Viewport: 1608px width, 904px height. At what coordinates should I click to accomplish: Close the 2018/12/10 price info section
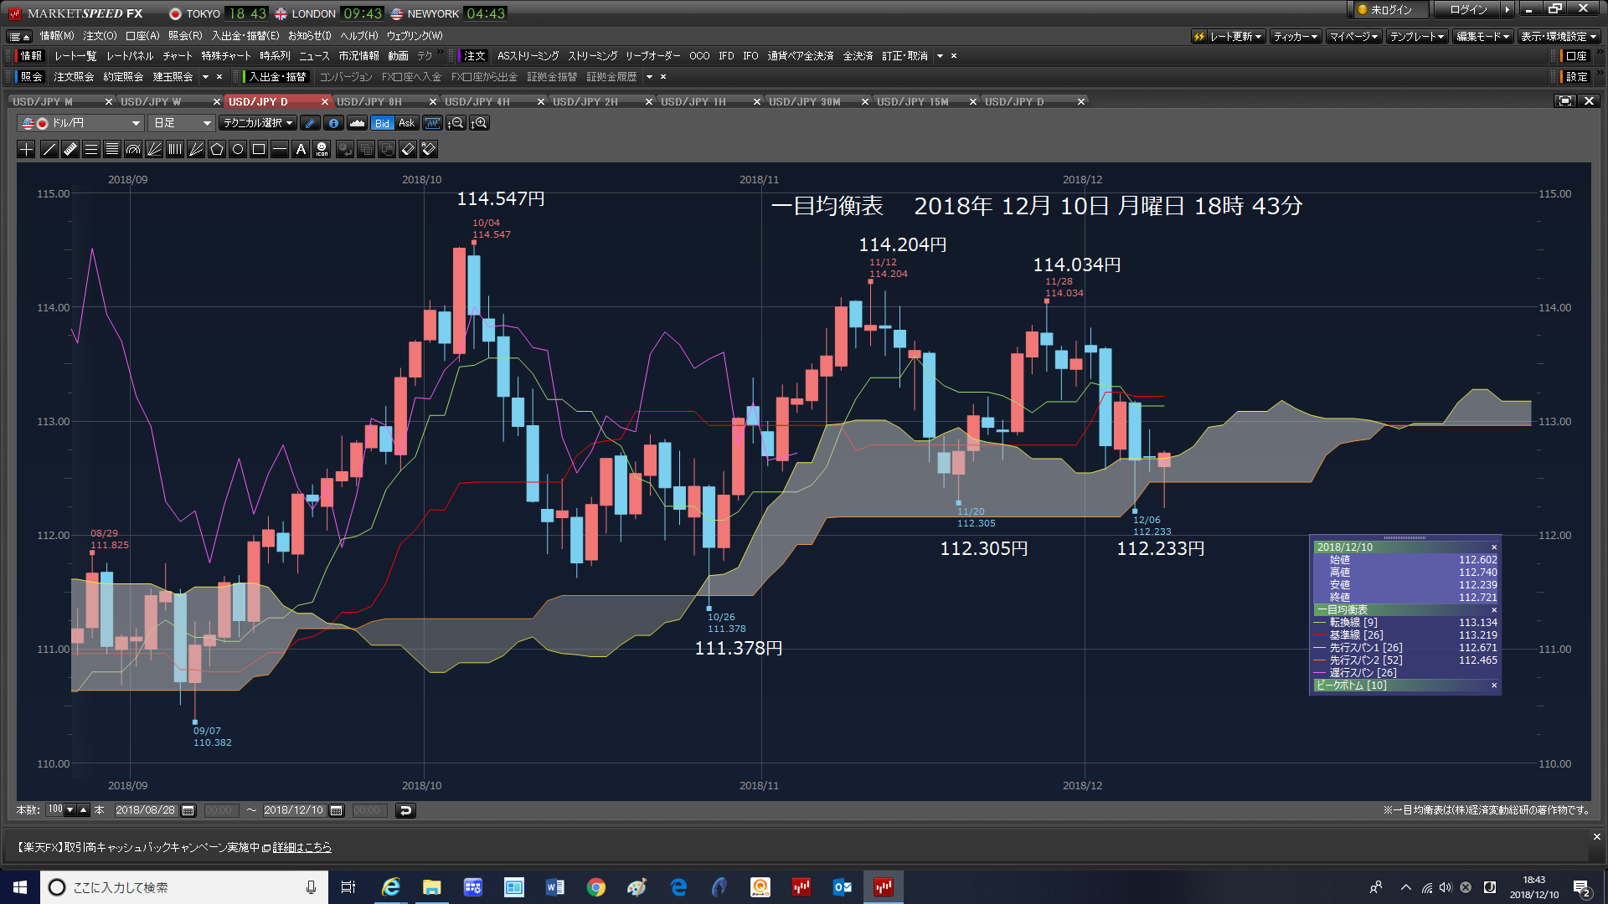point(1494,547)
